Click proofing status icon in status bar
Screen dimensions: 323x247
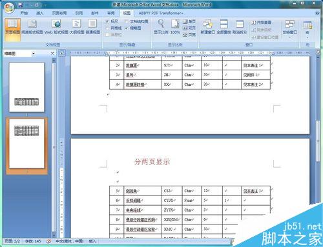[48, 241]
